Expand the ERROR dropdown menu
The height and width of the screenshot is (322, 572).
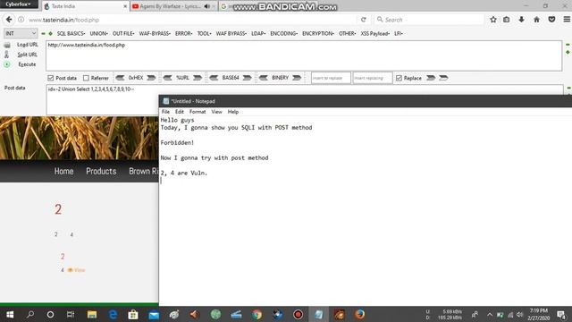(183, 33)
